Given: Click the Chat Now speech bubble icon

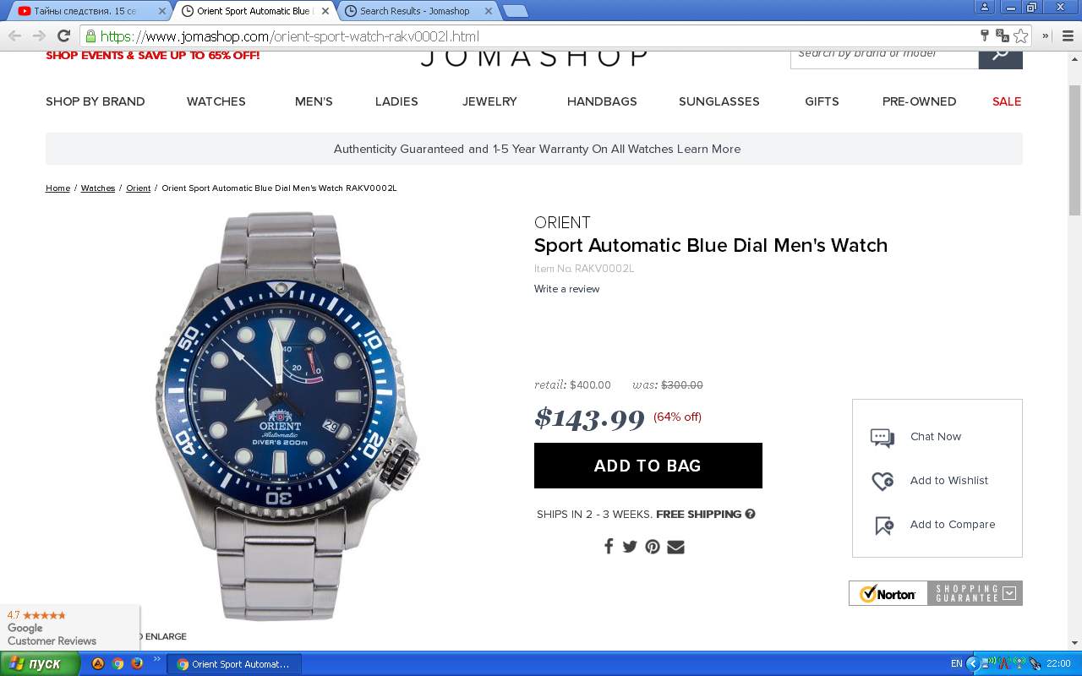Looking at the screenshot, I should 883,437.
